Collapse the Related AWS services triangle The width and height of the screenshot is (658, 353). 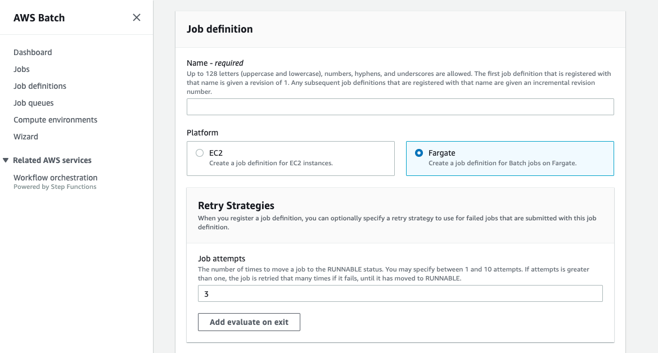6,160
